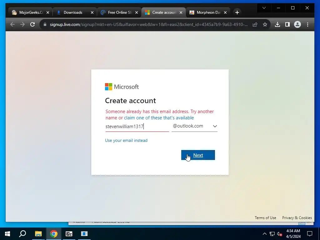Reload the current page
The height and width of the screenshot is (240, 320).
point(32,24)
